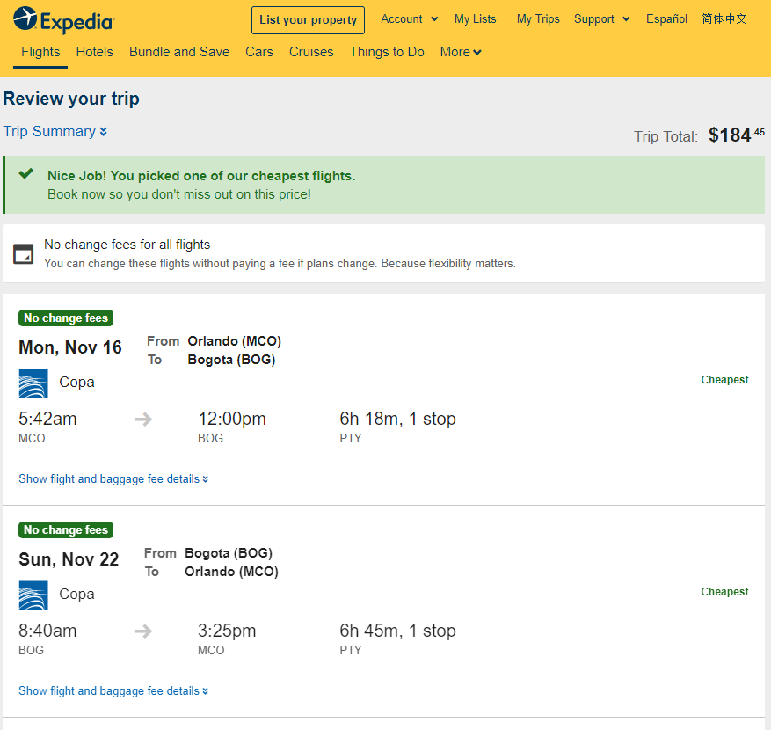Open the Account dropdown menu

(409, 18)
